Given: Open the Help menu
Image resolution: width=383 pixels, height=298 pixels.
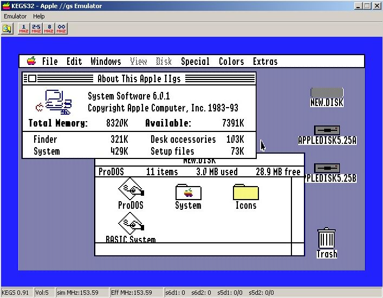Looking at the screenshot, I should [x=39, y=16].
